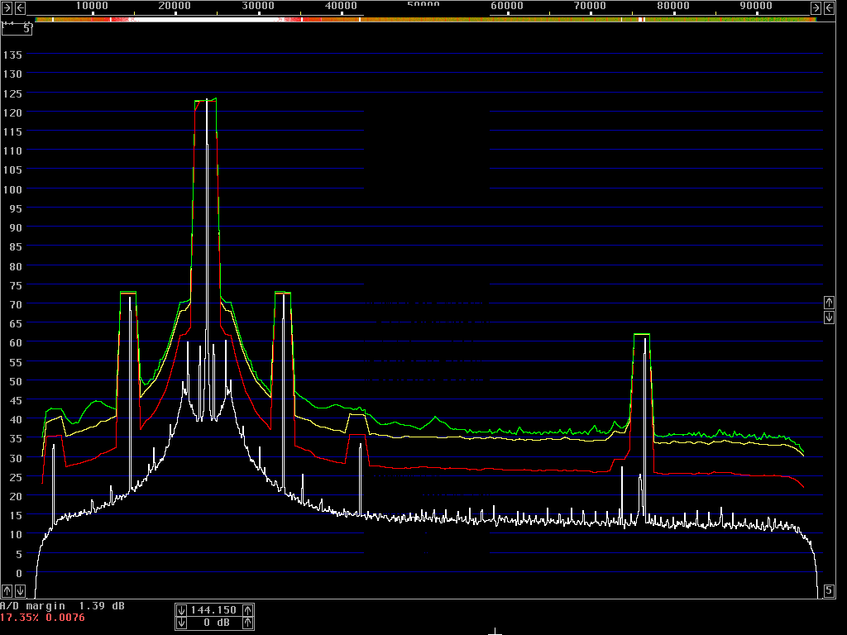
Task: Click the left-arrow button in the top-right corner
Action: (x=829, y=7)
